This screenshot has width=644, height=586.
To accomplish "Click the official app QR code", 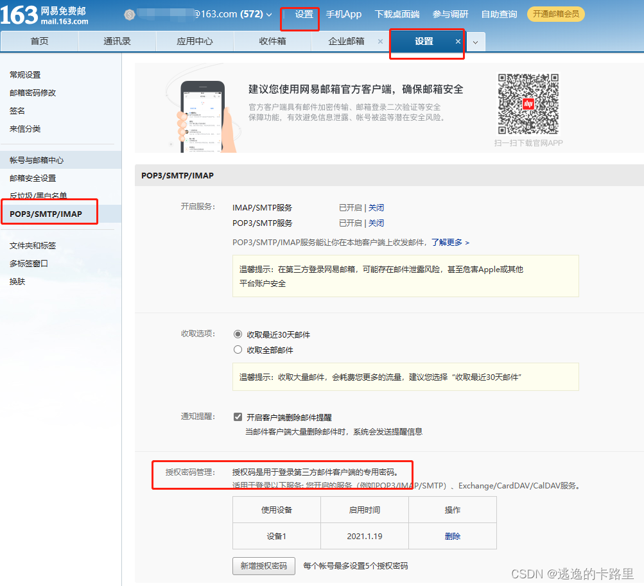I will pos(528,104).
